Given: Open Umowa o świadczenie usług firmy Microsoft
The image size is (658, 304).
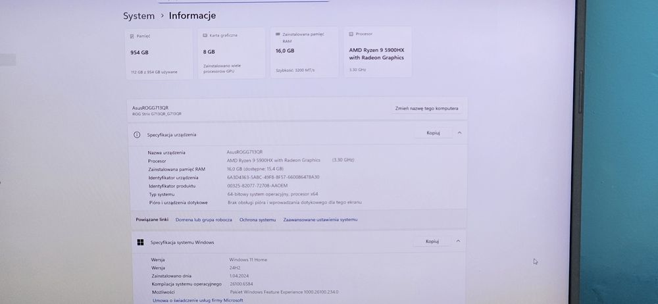Looking at the screenshot, I should [197, 300].
